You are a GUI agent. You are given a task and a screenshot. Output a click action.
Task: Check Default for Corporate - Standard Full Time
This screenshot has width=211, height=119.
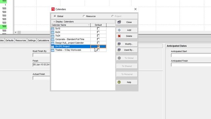(x=98, y=39)
